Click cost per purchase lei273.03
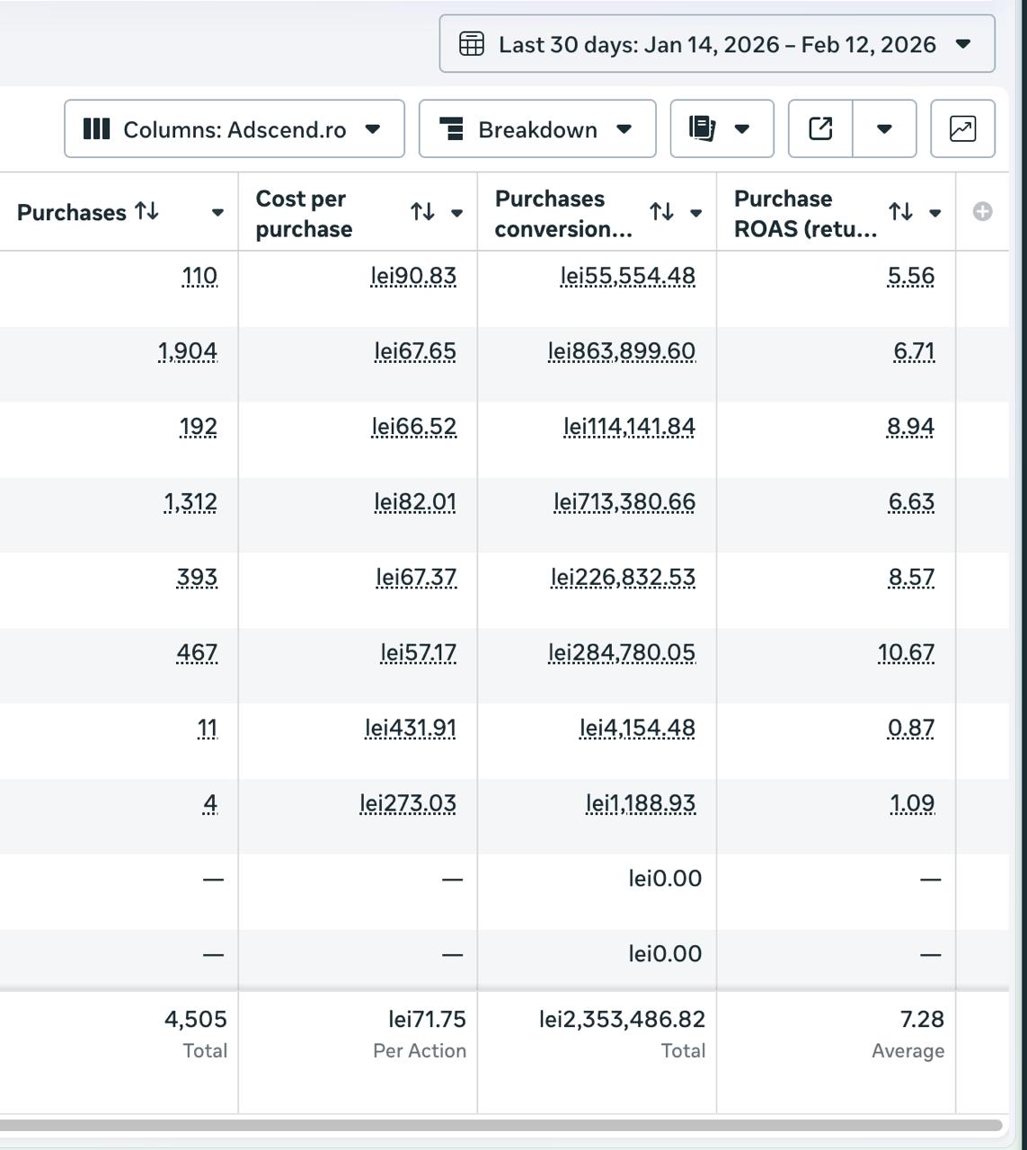Viewport: 1027px width, 1150px height. (408, 803)
